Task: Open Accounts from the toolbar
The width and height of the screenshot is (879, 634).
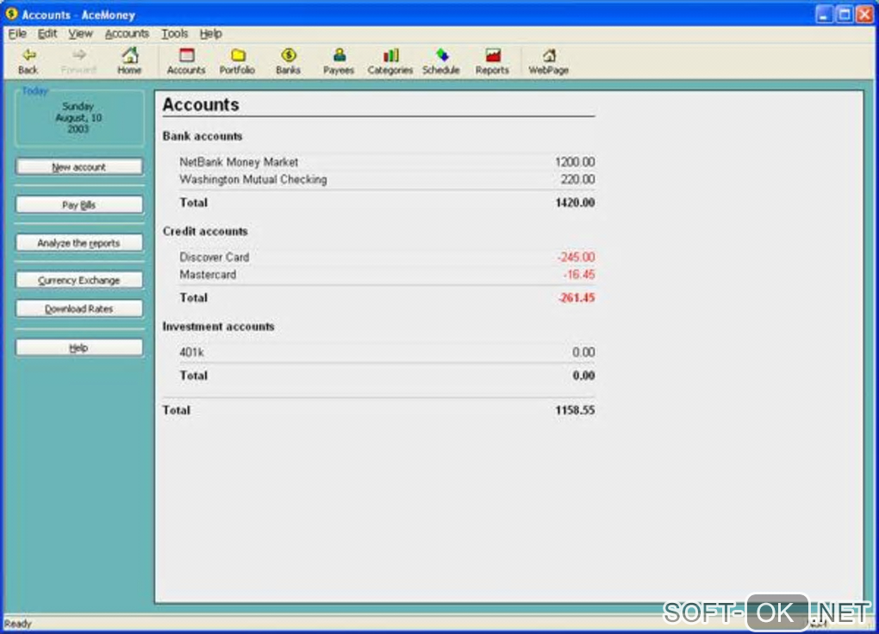Action: click(186, 61)
